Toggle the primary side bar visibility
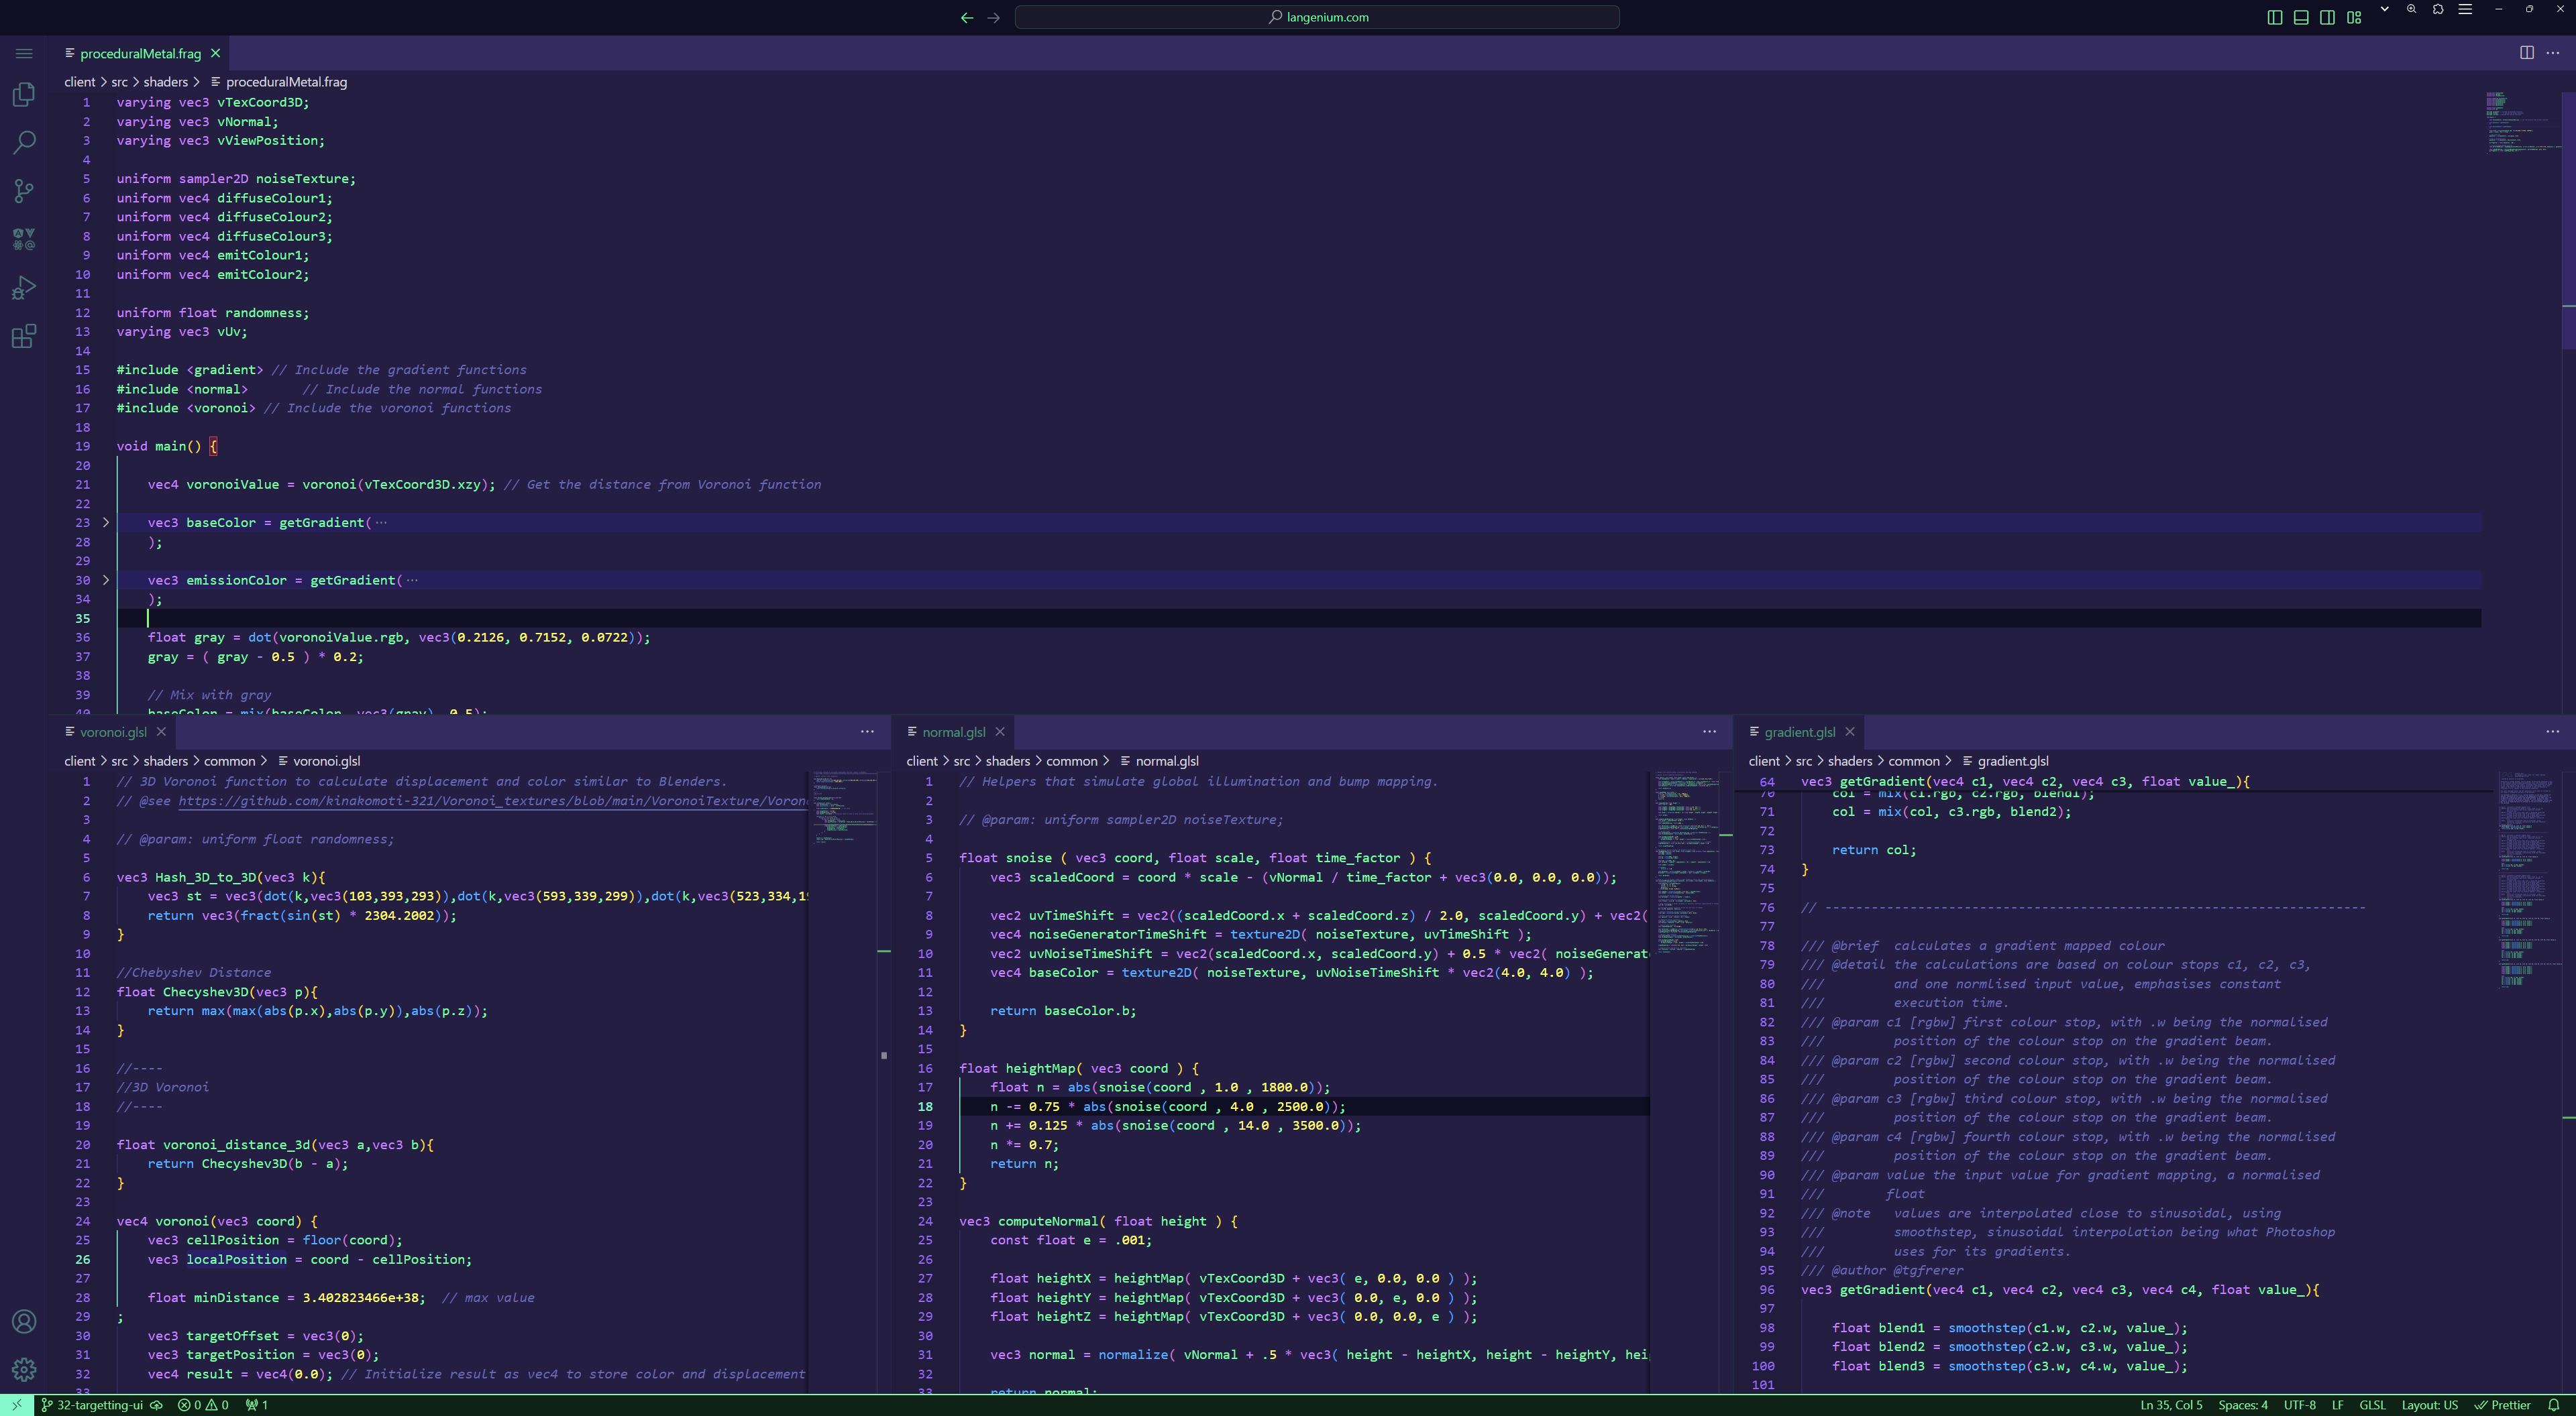The height and width of the screenshot is (1416, 2576). [x=2275, y=17]
